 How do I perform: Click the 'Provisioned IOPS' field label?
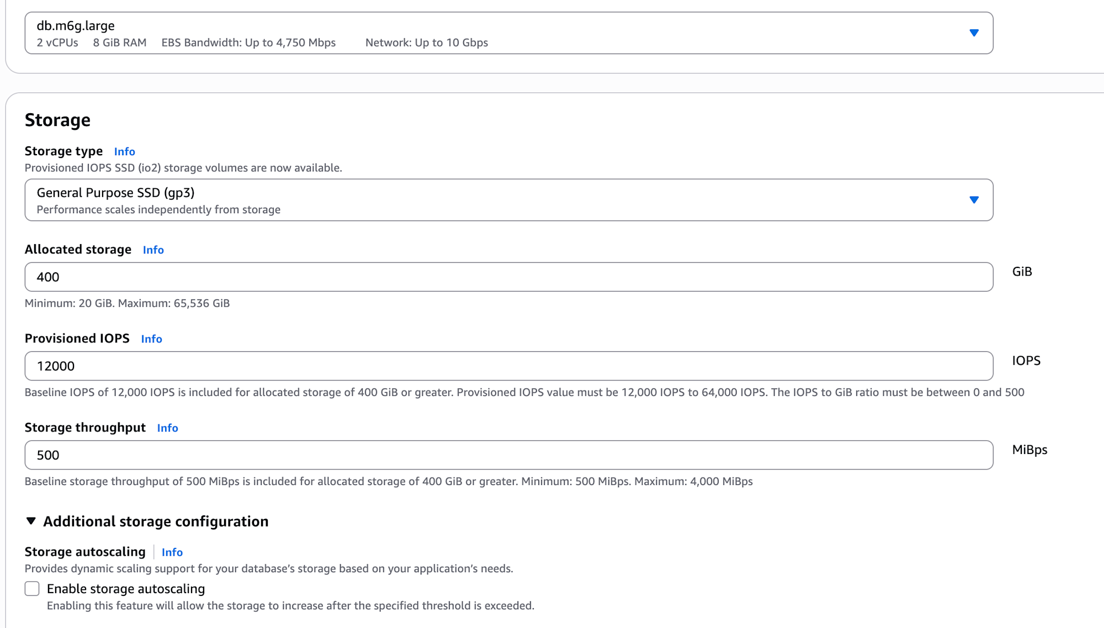pos(77,339)
